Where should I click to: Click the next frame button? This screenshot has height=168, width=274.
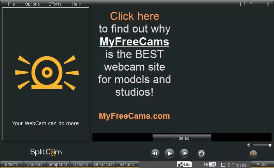tap(184, 153)
